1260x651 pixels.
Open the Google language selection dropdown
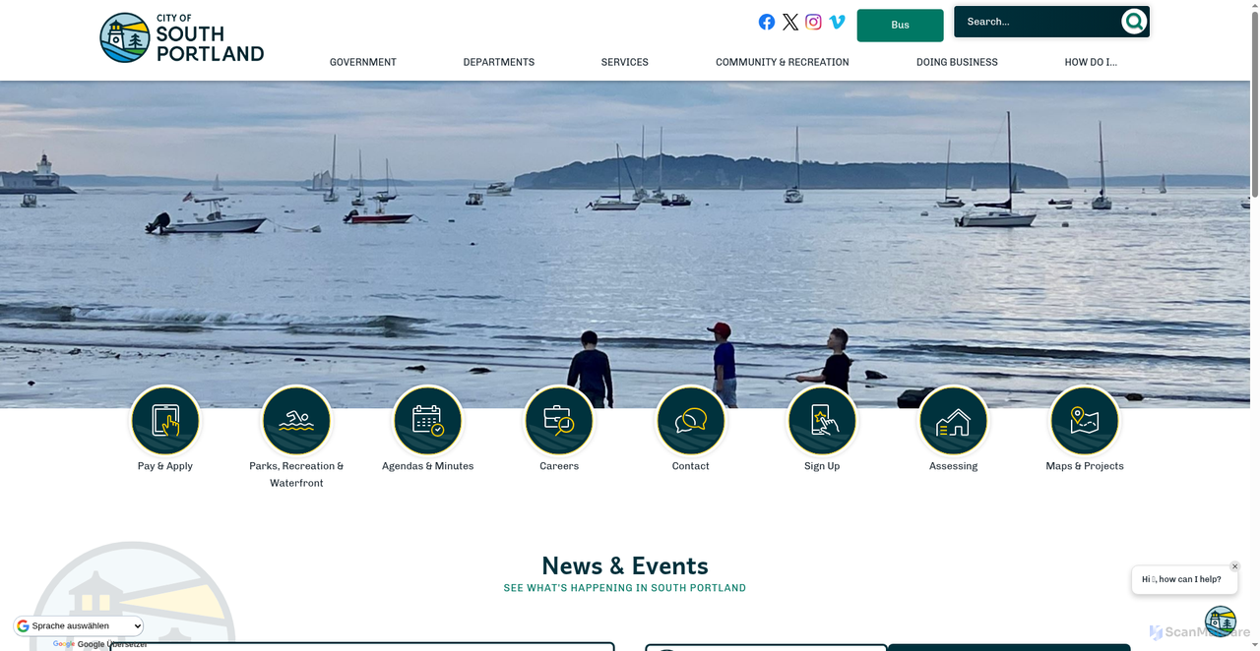click(79, 625)
